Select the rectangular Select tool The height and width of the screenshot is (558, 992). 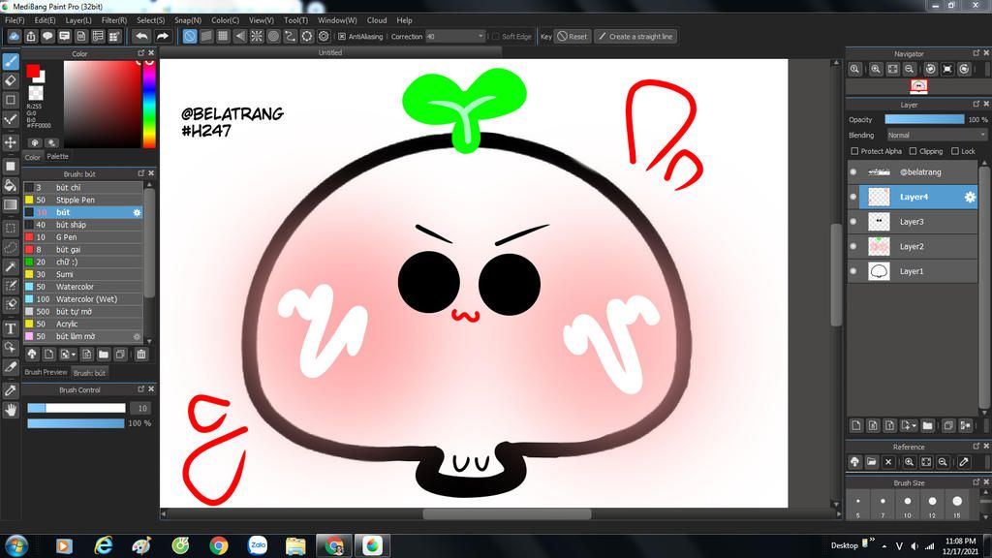11,228
